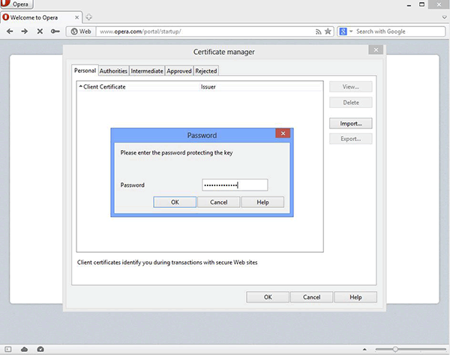Image resolution: width=450 pixels, height=355 pixels.
Task: Click the Opera Link cloud icon
Action: (25, 349)
